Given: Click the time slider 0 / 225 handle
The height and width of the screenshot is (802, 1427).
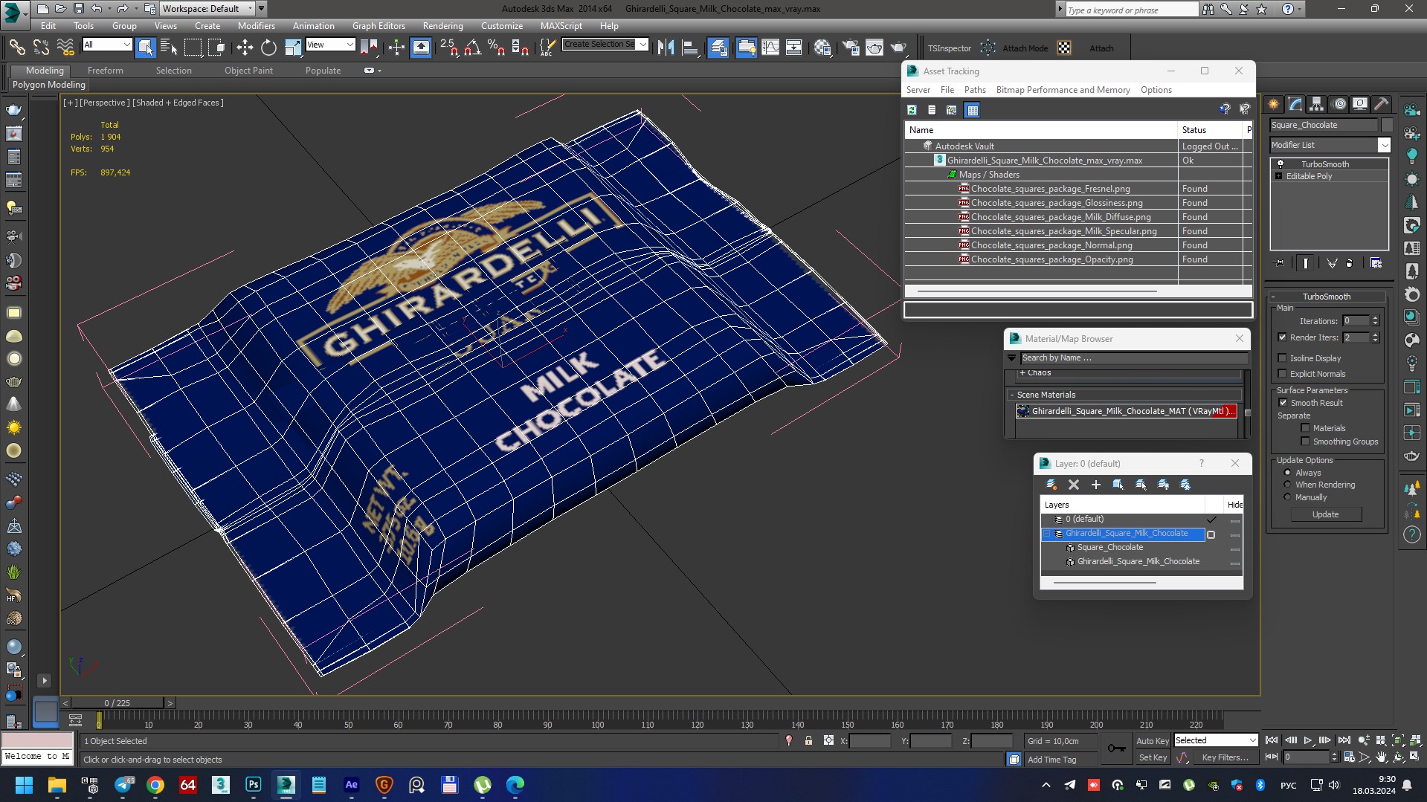Looking at the screenshot, I should coord(117,703).
